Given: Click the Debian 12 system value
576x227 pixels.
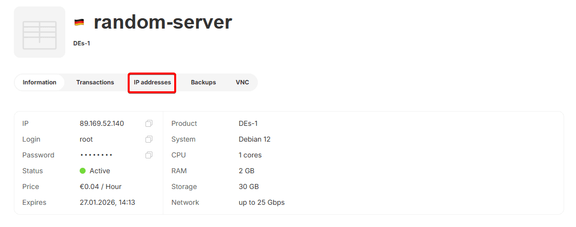Looking at the screenshot, I should tap(254, 139).
